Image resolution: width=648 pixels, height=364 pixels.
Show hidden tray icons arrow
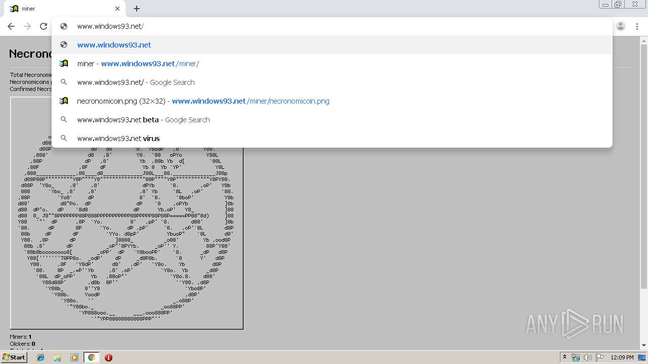[565, 357]
